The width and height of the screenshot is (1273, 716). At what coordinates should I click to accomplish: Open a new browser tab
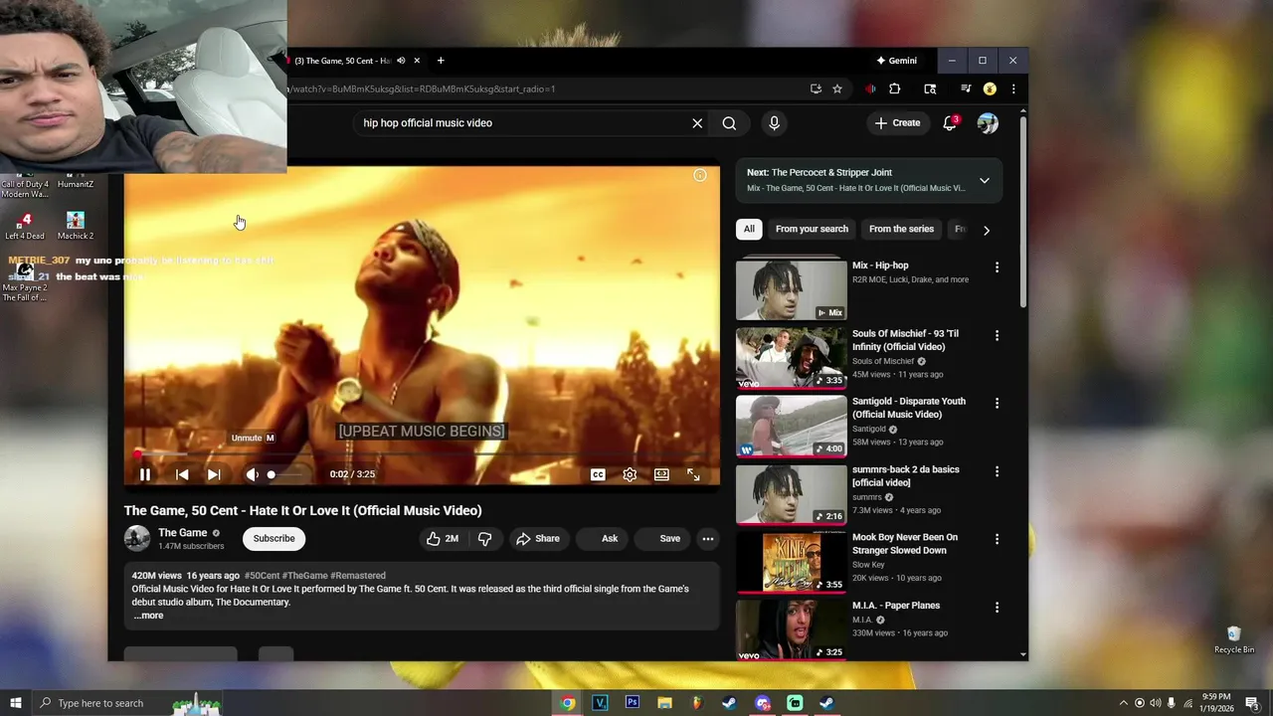point(441,61)
